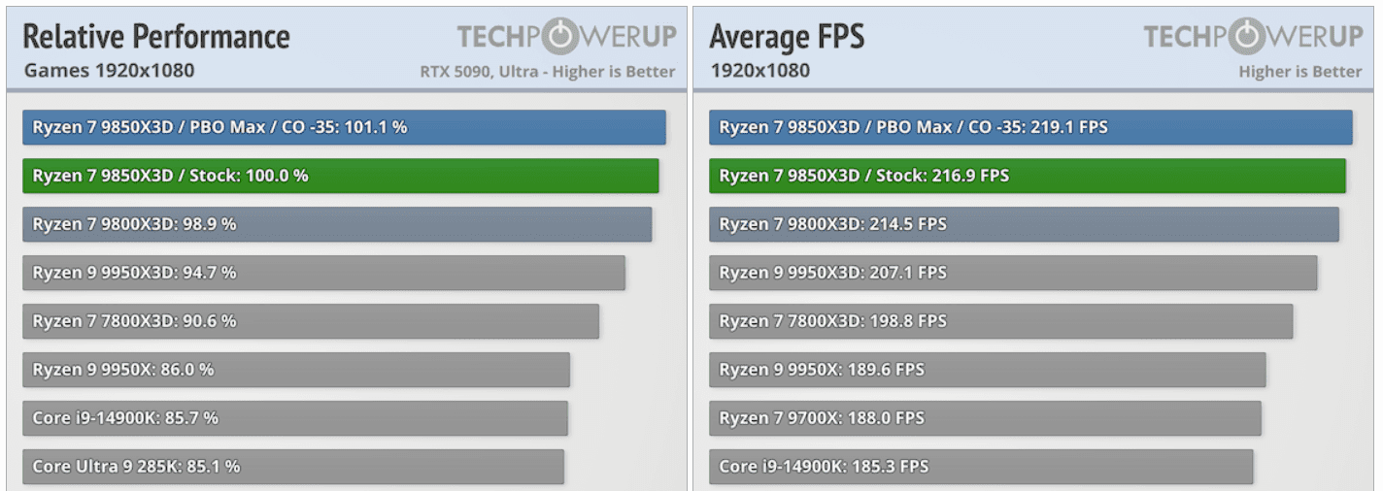This screenshot has width=1383, height=491.
Task: Select the Ryzen 7 9700X 188.0 FPS bar
Action: click(985, 418)
